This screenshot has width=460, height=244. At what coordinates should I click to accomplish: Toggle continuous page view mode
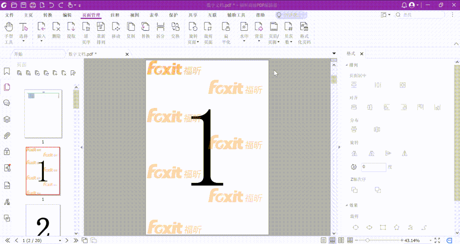click(332, 241)
